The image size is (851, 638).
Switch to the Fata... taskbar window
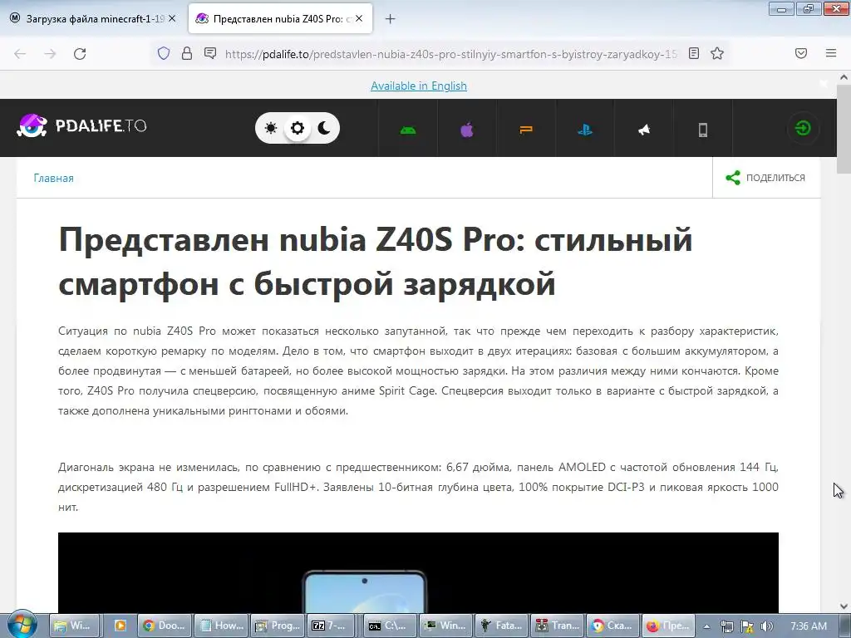coord(501,626)
